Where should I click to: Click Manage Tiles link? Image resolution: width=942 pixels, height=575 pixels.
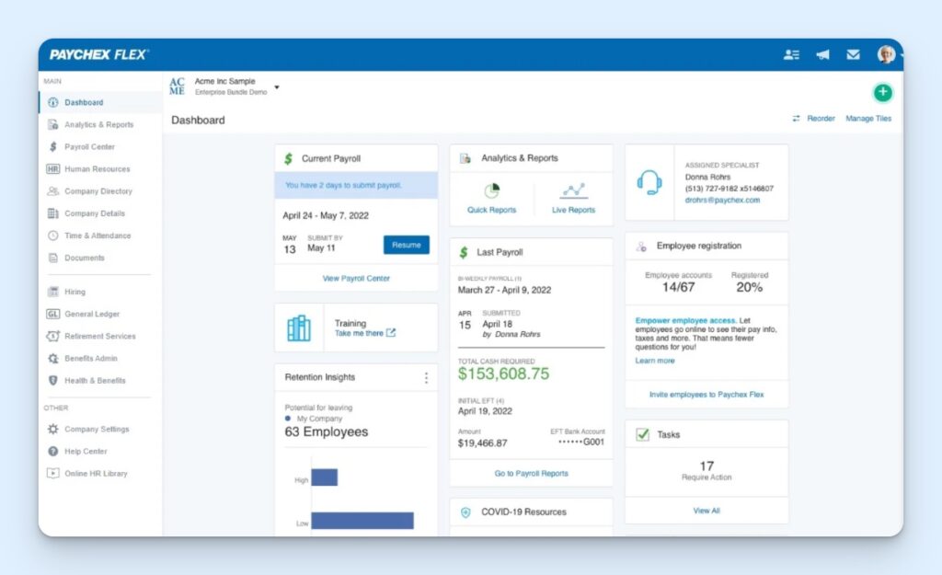868,119
